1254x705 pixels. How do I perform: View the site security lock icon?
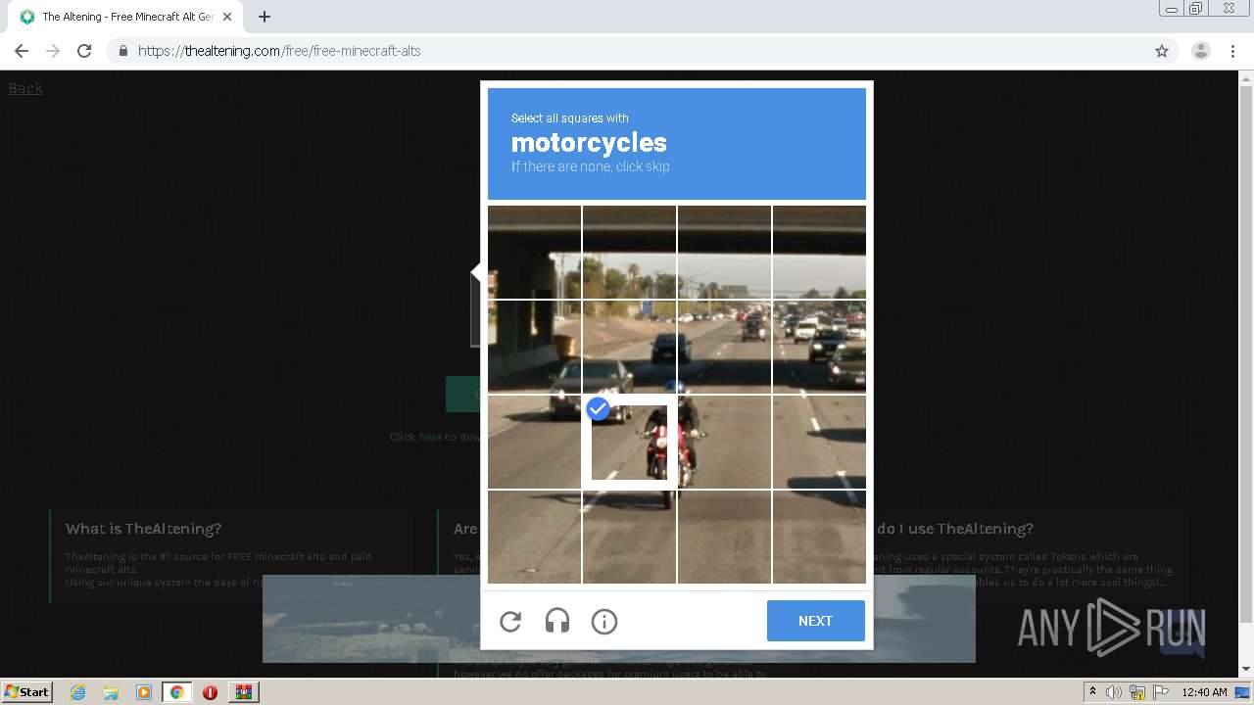122,51
